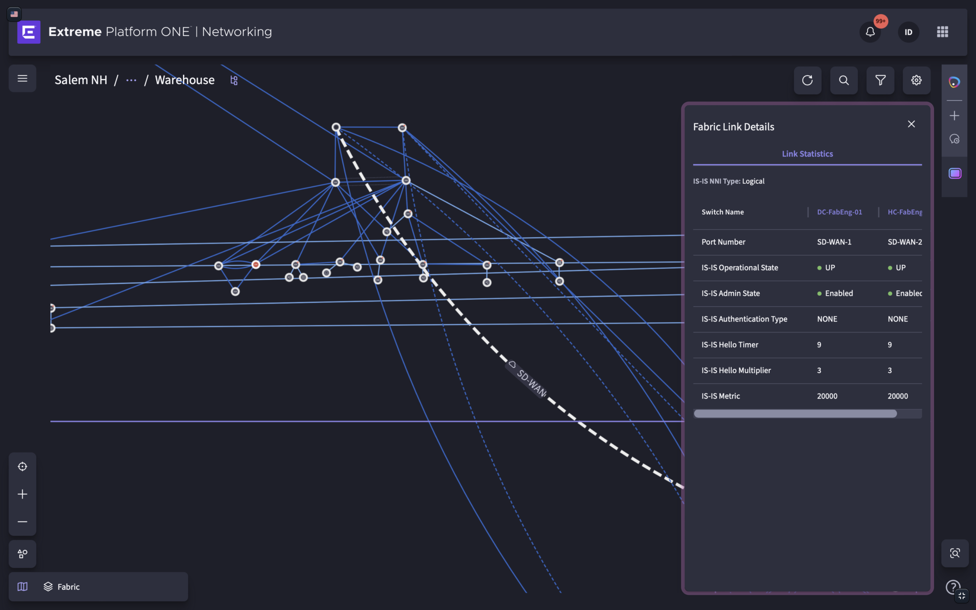Screen dimensions: 976x610
Task: Select the Link Statistics tab
Action: (x=807, y=154)
